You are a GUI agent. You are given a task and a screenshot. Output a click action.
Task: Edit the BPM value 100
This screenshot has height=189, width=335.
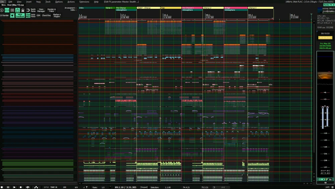(x=65, y=187)
